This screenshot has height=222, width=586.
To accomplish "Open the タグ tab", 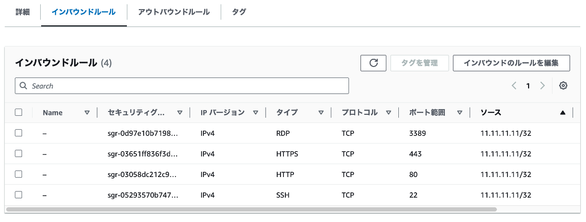I will tap(239, 12).
